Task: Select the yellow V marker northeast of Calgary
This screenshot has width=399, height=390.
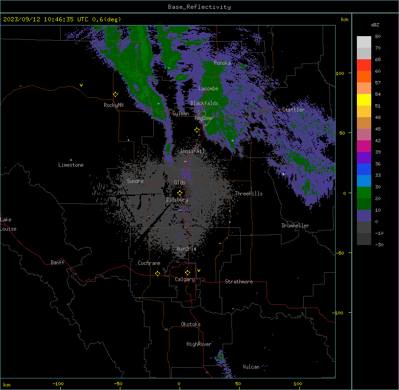Action: tap(199, 270)
